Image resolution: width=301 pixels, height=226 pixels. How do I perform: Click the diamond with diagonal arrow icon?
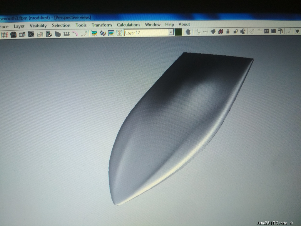tap(252, 31)
